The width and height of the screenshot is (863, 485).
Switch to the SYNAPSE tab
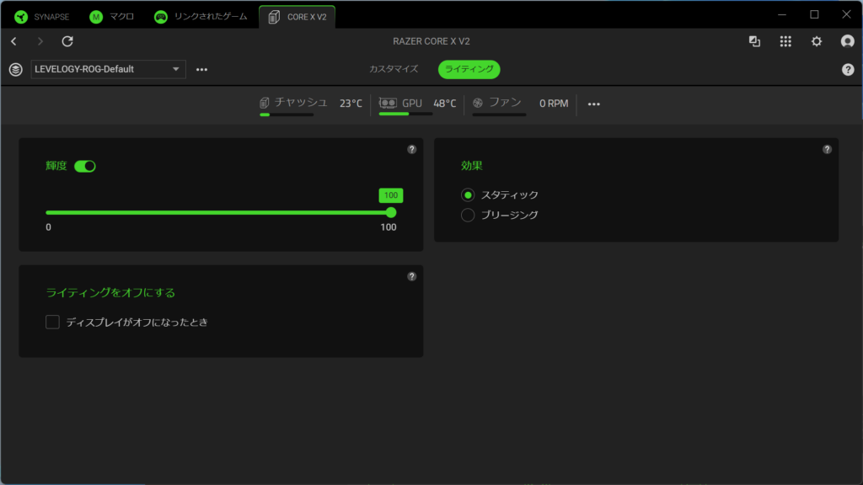(x=41, y=17)
